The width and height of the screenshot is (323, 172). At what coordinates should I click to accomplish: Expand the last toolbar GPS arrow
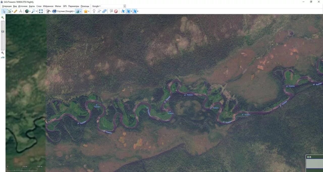[138, 11]
